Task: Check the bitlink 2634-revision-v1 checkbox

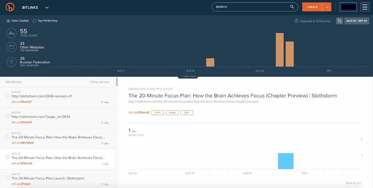Action: 7,96
